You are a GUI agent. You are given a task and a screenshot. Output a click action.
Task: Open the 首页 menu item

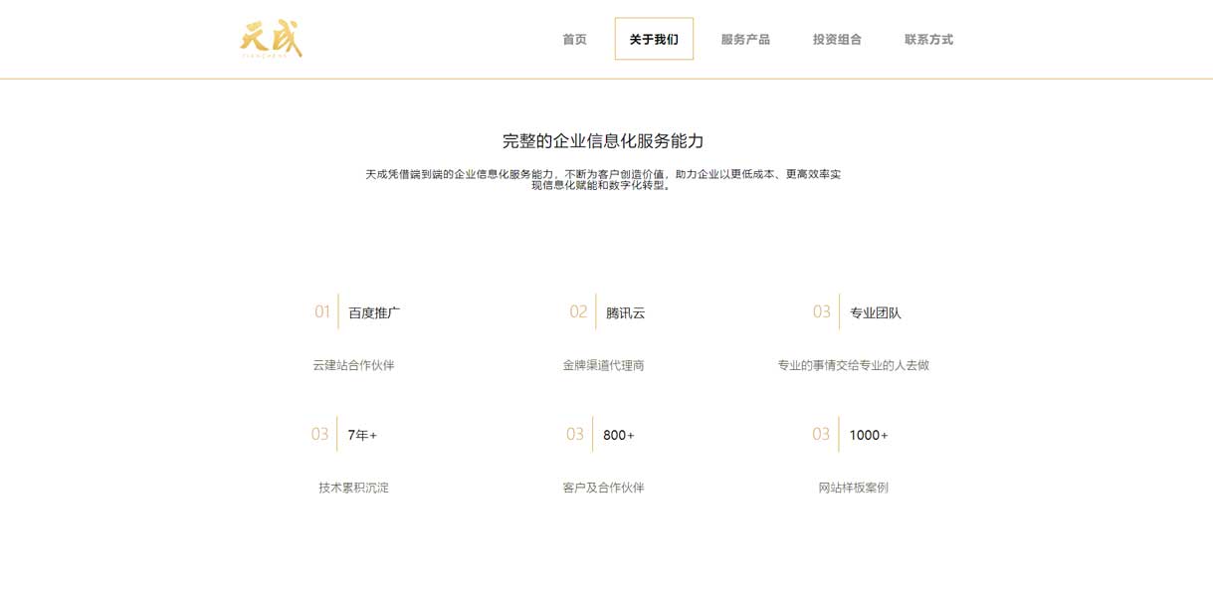[x=573, y=38]
